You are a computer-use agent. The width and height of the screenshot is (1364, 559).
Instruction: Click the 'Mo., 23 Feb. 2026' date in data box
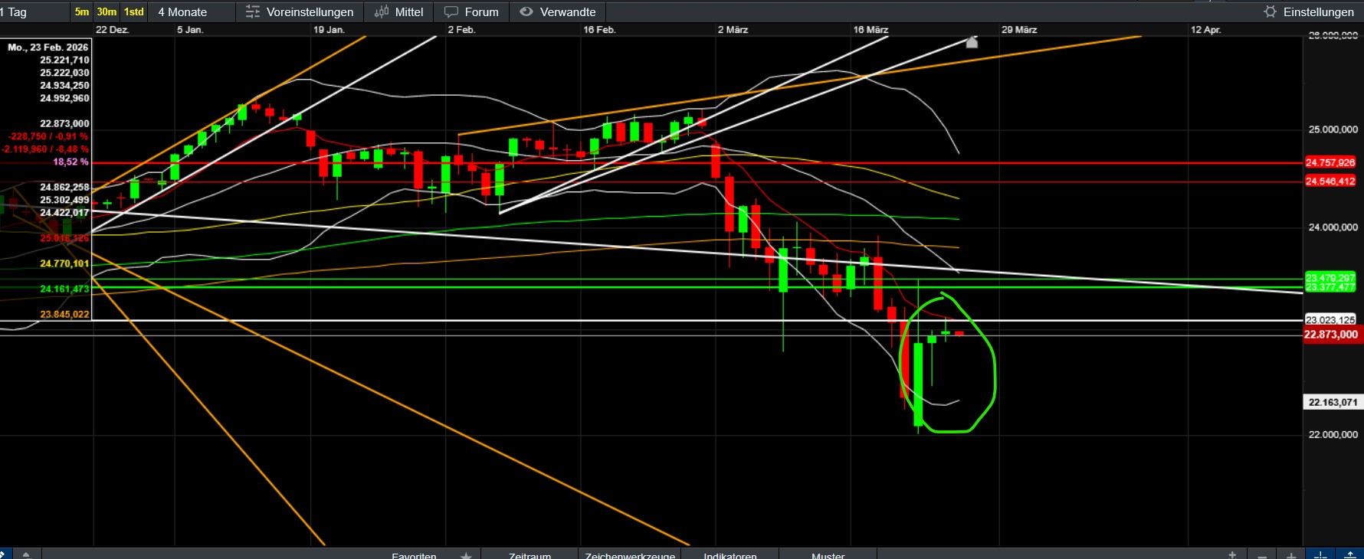click(48, 47)
